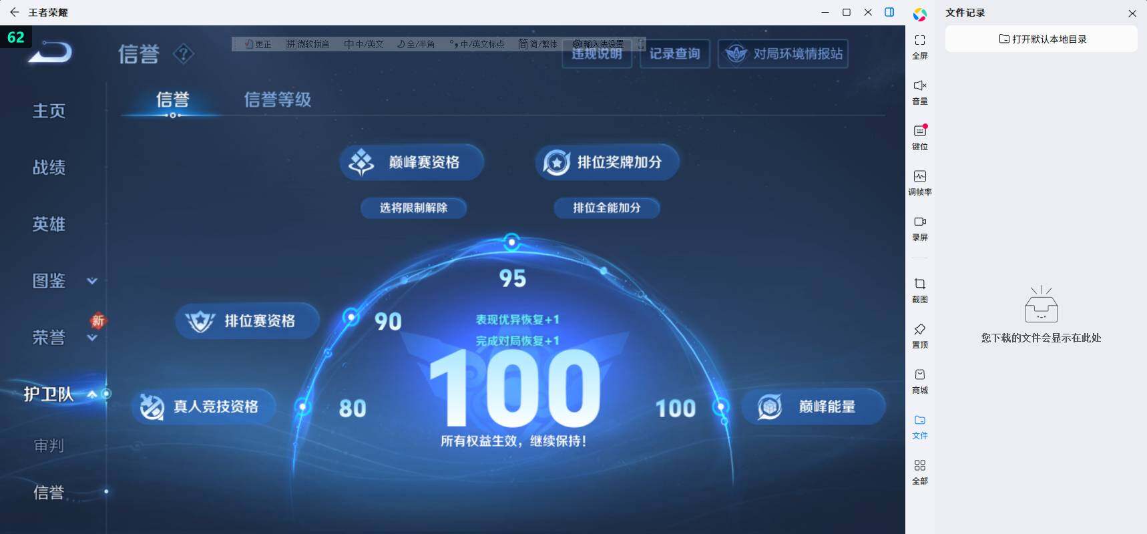Mute sound with the 音量 icon
1147x534 pixels.
[x=920, y=92]
